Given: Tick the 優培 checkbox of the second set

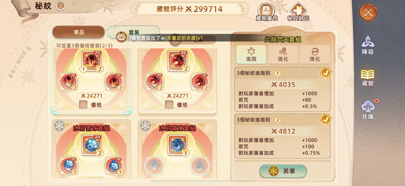Looking at the screenshot, I should pyautogui.click(x=169, y=105).
